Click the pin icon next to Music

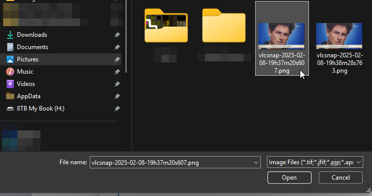click(117, 72)
